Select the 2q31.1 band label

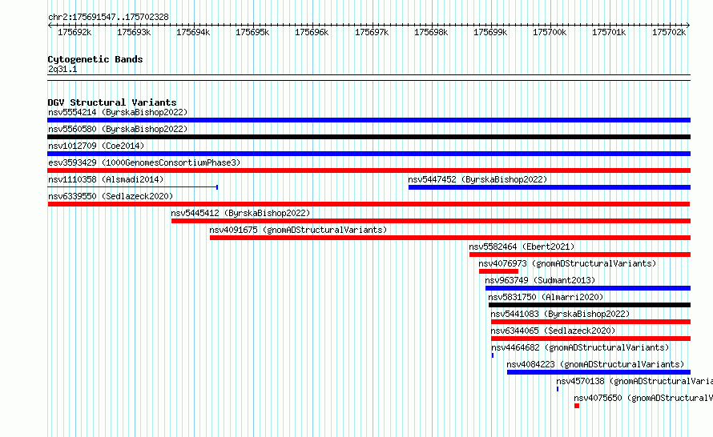click(62, 69)
